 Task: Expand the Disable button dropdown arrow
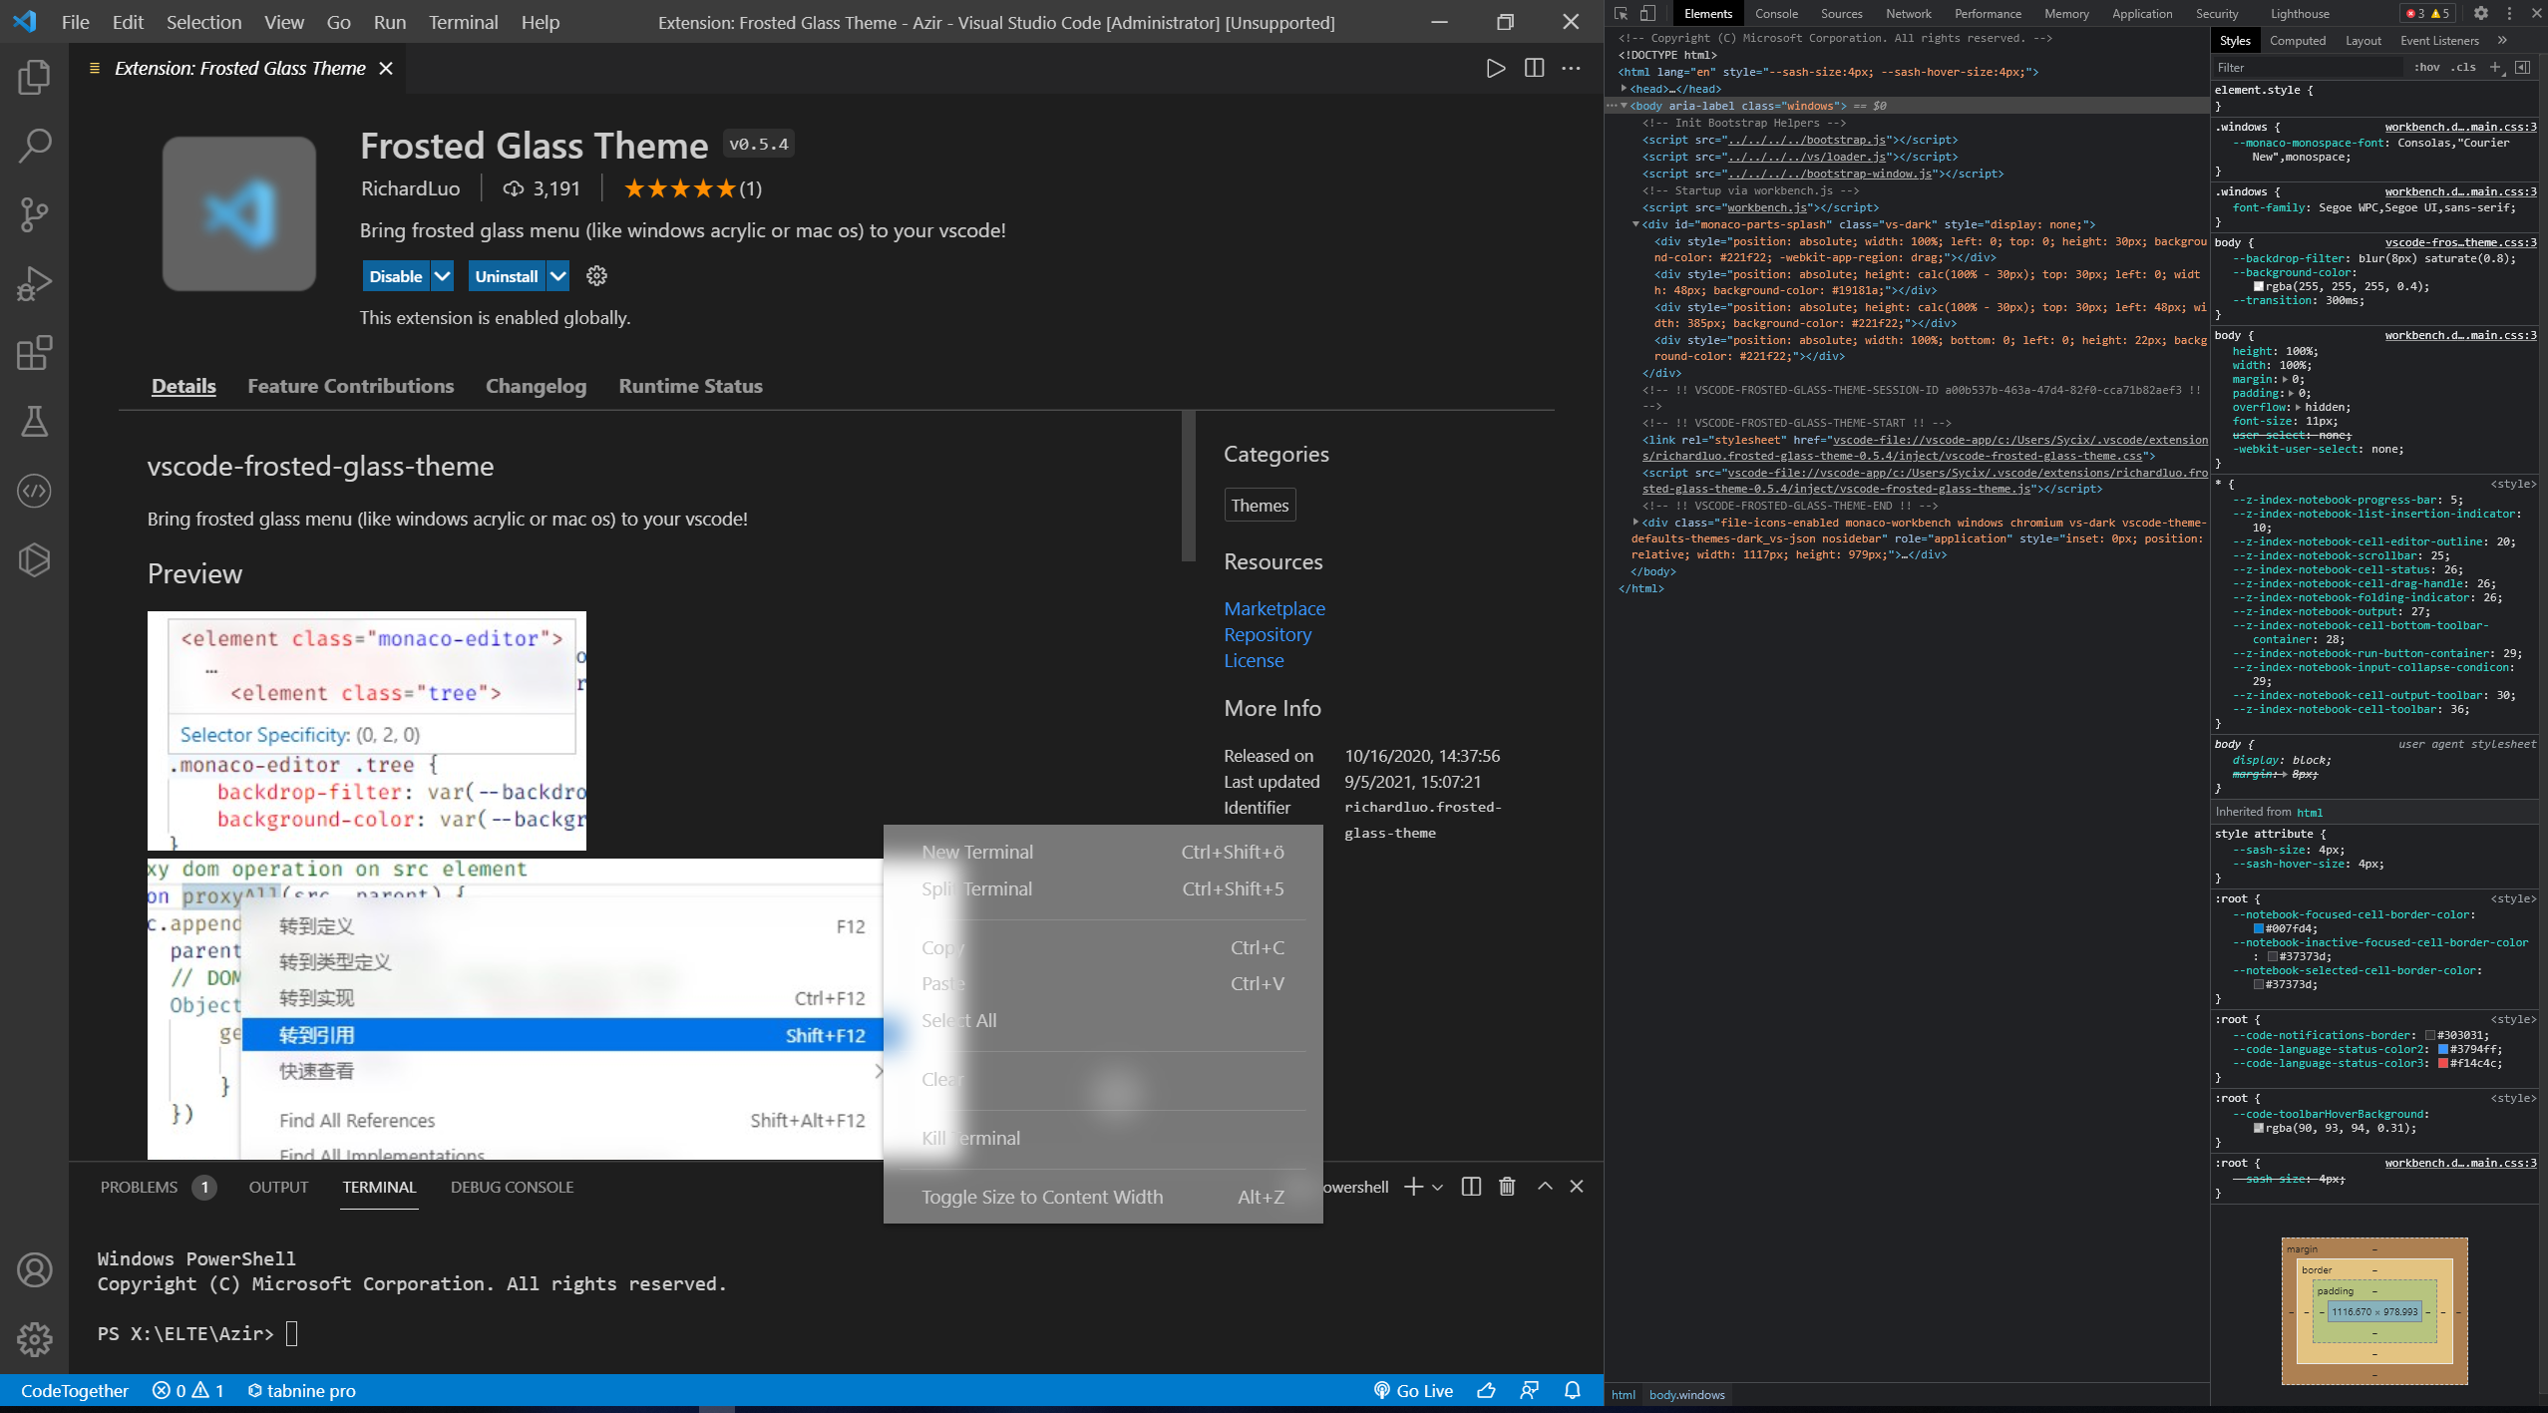442,276
